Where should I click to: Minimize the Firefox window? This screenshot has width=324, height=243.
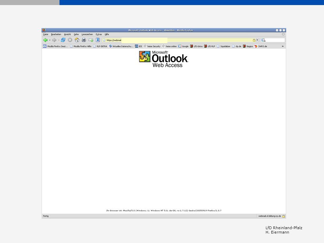pos(277,30)
